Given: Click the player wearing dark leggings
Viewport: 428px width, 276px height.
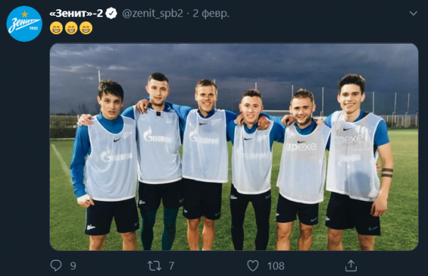Looking at the screenshot, I should point(159,161).
